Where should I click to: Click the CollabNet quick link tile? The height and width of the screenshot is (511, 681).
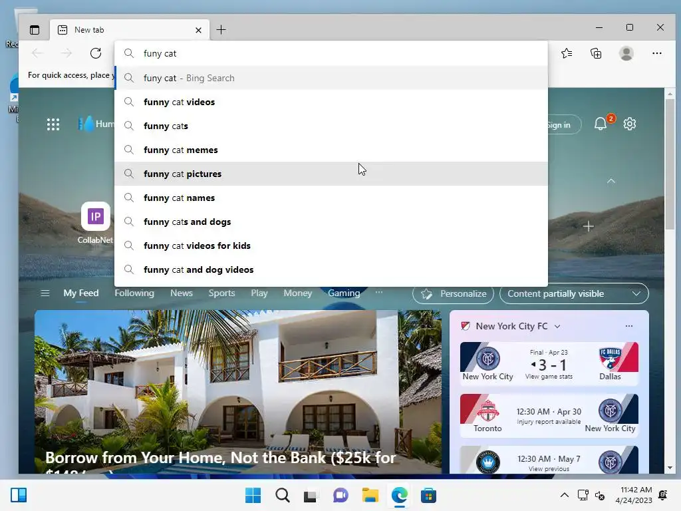click(x=95, y=222)
